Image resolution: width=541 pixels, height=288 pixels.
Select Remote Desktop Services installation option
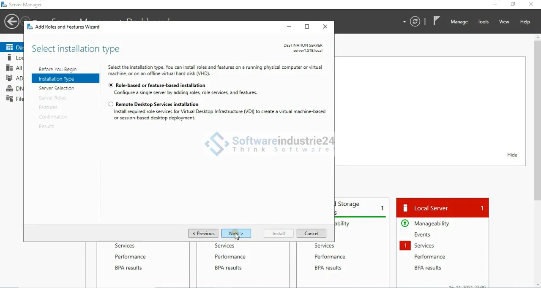click(x=111, y=104)
